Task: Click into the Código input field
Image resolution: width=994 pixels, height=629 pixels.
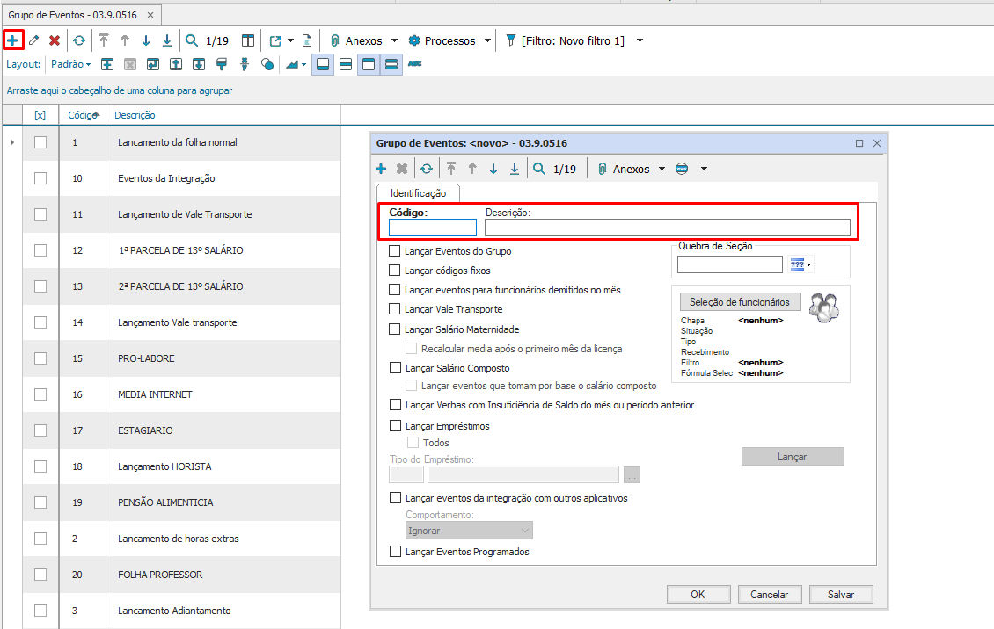Action: coord(432,228)
